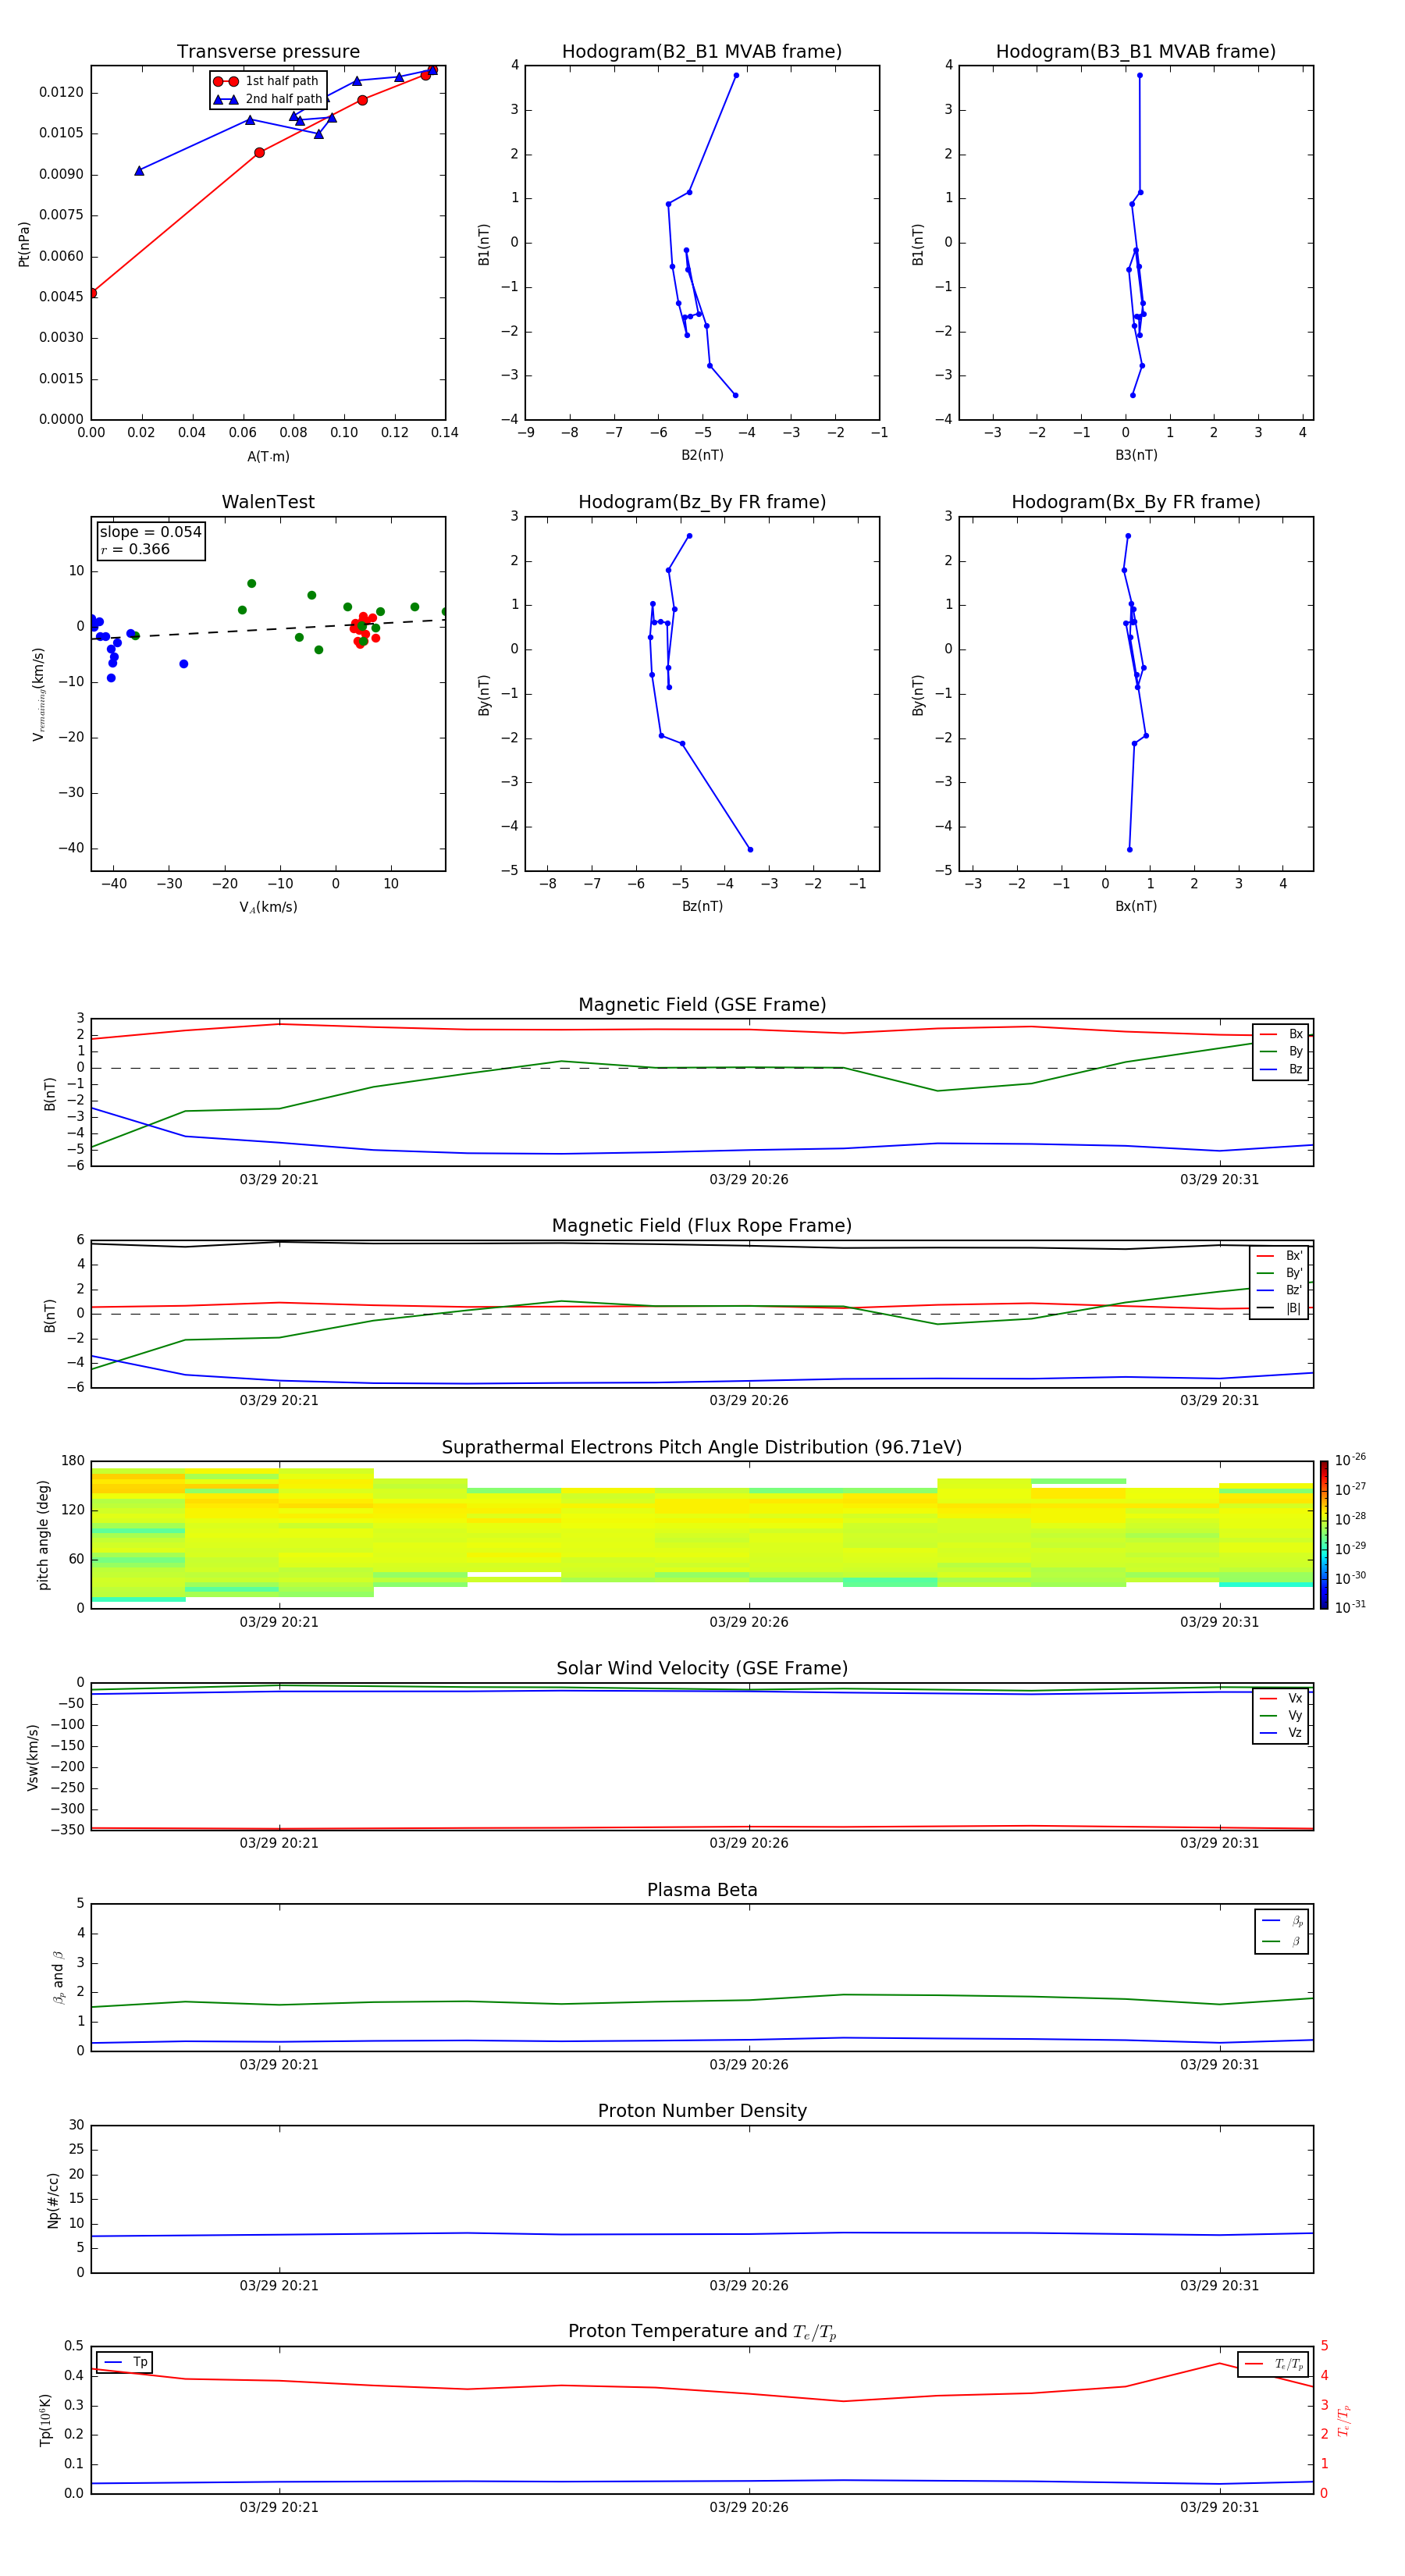The height and width of the screenshot is (2576, 1405).
Task: Click the Bz legend entry in GSE panel
Action: (1281, 1069)
